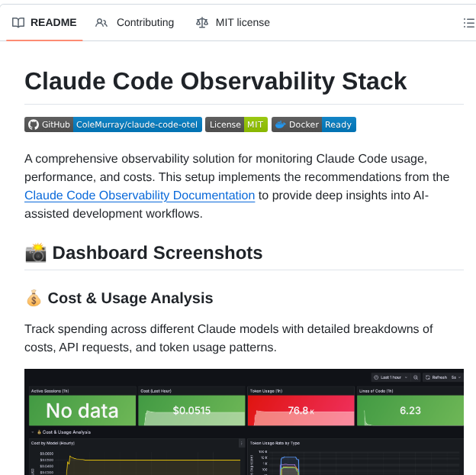Click the Claude Code Observability Stack title
The image size is (476, 475).
(216, 81)
